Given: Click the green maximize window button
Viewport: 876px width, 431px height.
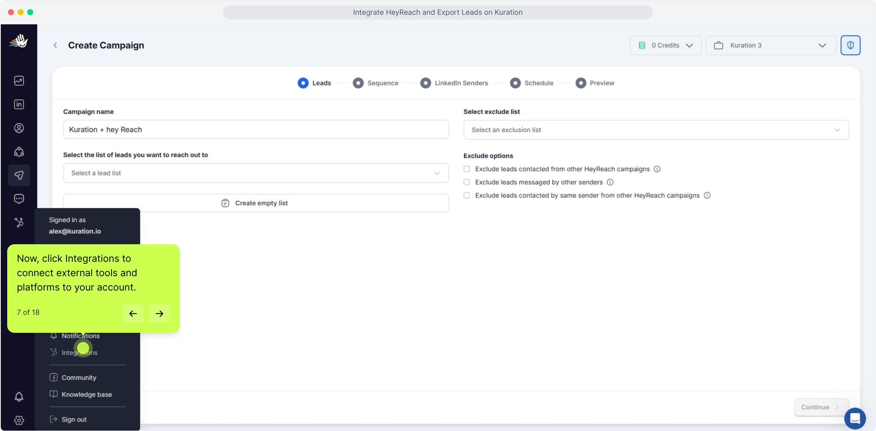Looking at the screenshot, I should [30, 12].
